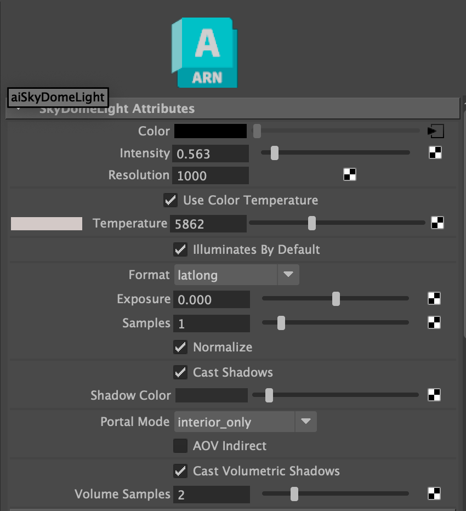Click the Intensity checker map button
This screenshot has height=511, width=466.
[x=435, y=153]
